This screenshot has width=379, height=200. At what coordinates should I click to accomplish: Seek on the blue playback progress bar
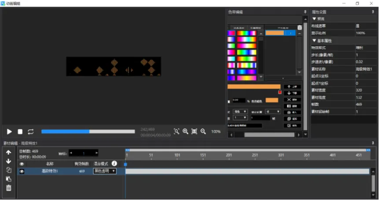coord(88,131)
